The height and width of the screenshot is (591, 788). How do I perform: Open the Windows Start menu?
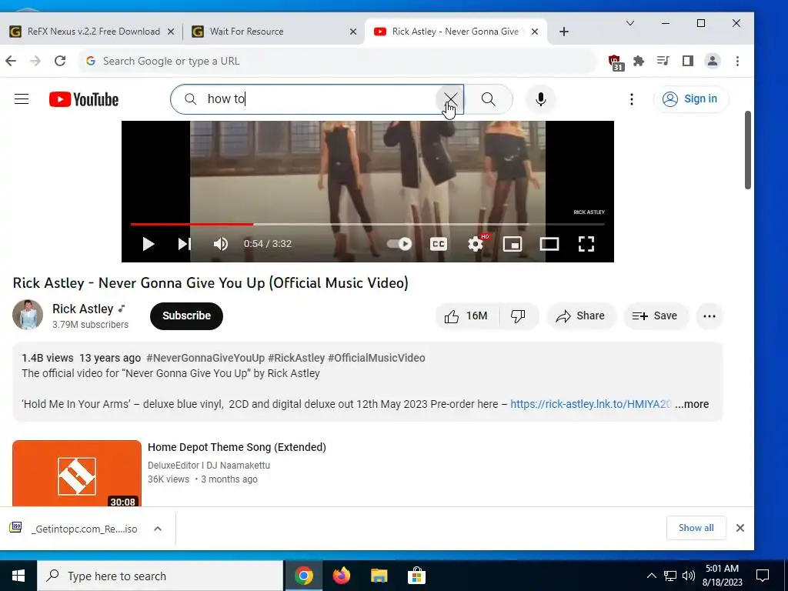click(18, 576)
